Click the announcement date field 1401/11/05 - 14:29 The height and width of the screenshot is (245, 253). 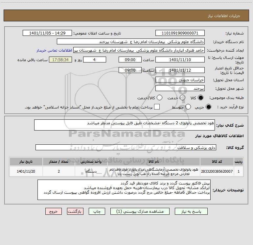(x=47, y=33)
